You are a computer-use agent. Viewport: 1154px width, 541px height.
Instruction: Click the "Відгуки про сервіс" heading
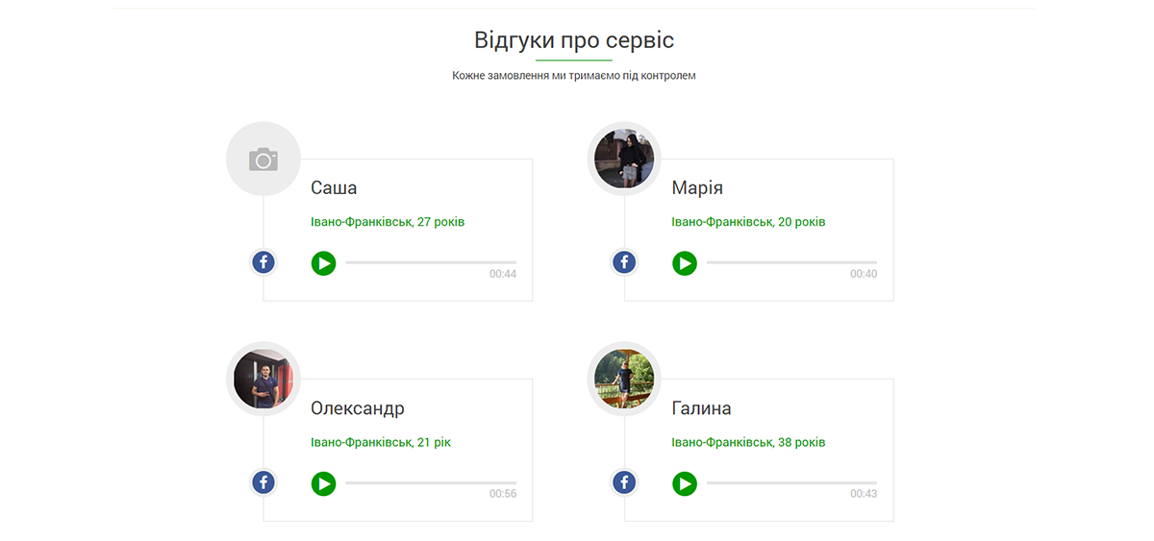coord(574,40)
